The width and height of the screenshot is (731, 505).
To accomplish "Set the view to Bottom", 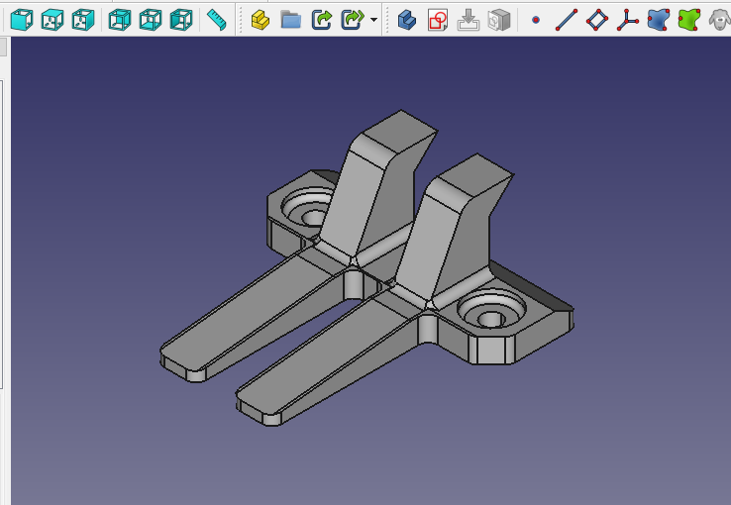I will point(151,19).
